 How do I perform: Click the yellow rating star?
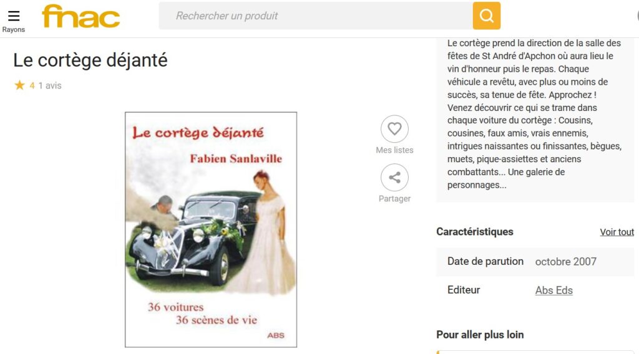point(19,85)
